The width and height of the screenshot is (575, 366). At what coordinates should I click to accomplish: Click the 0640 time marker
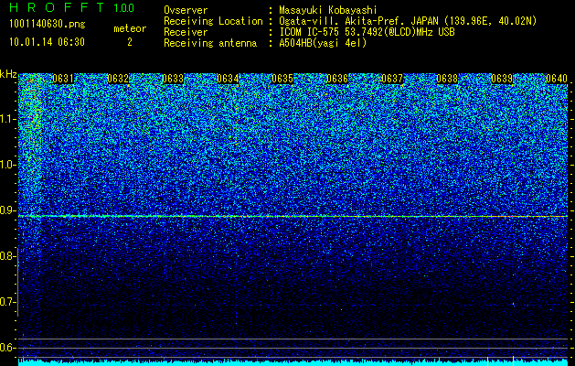pyautogui.click(x=557, y=79)
